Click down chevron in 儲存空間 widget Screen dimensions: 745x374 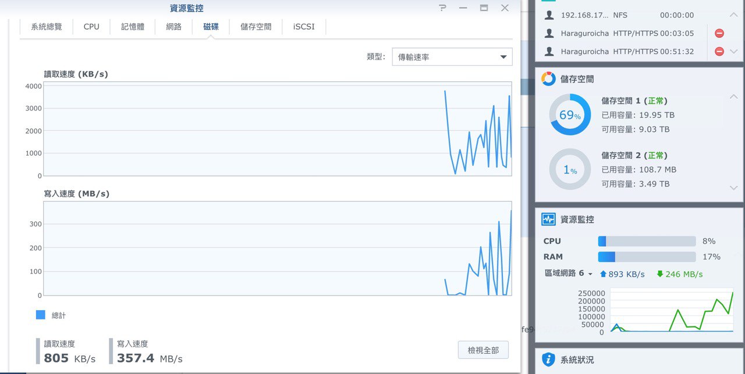pyautogui.click(x=733, y=188)
